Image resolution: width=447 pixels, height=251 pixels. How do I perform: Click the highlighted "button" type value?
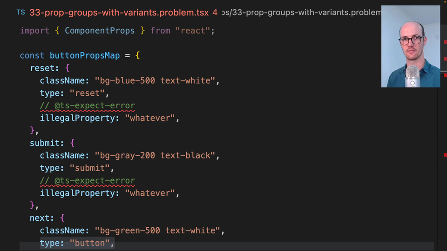click(89, 243)
